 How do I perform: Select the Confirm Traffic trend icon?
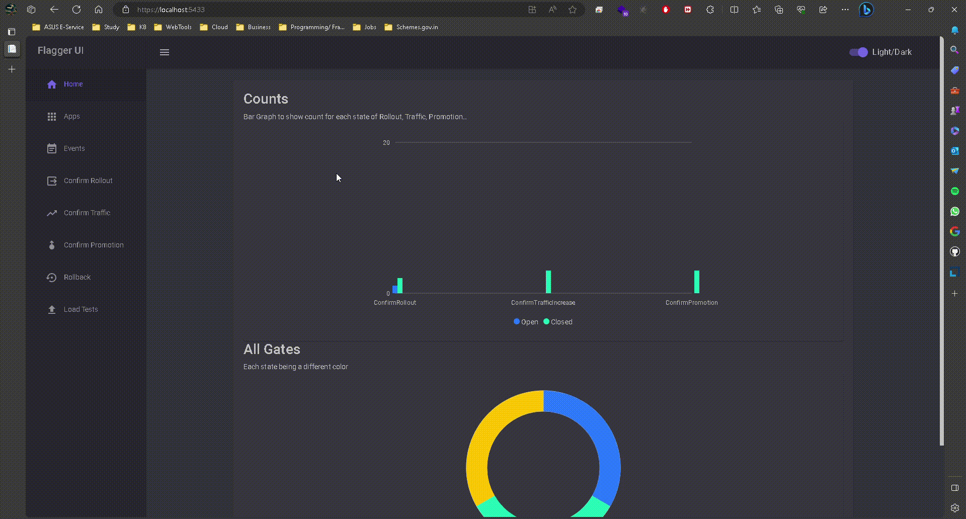coord(52,213)
